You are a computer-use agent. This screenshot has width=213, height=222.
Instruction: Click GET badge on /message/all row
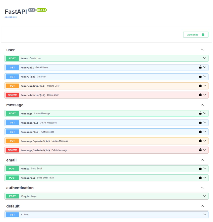tap(12, 123)
